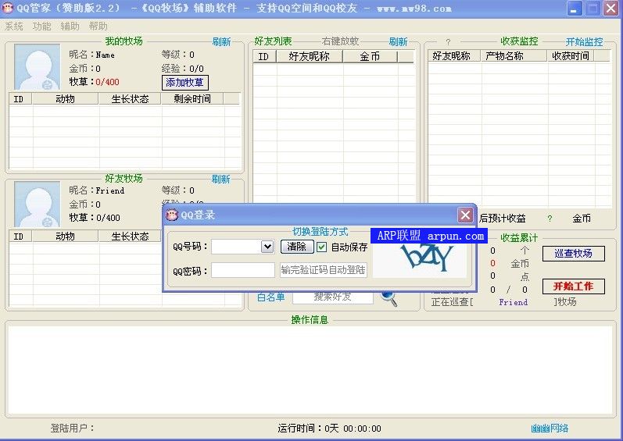Minimize the QQ管家 window
The height and width of the screenshot is (441, 623).
point(574,9)
